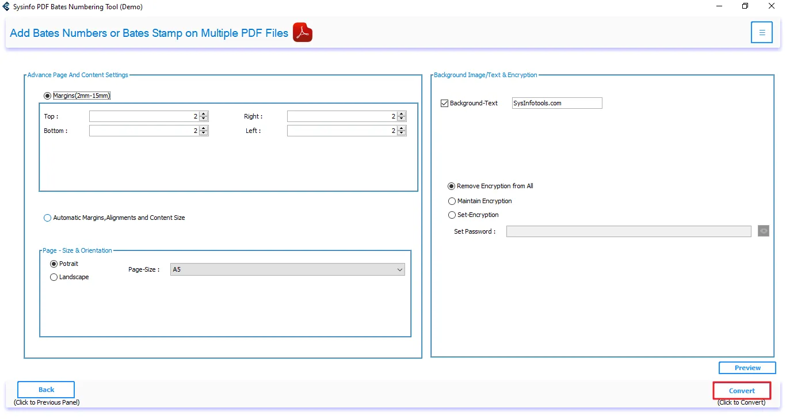Click the 'Advance Page And Content Settings' heading

78,75
